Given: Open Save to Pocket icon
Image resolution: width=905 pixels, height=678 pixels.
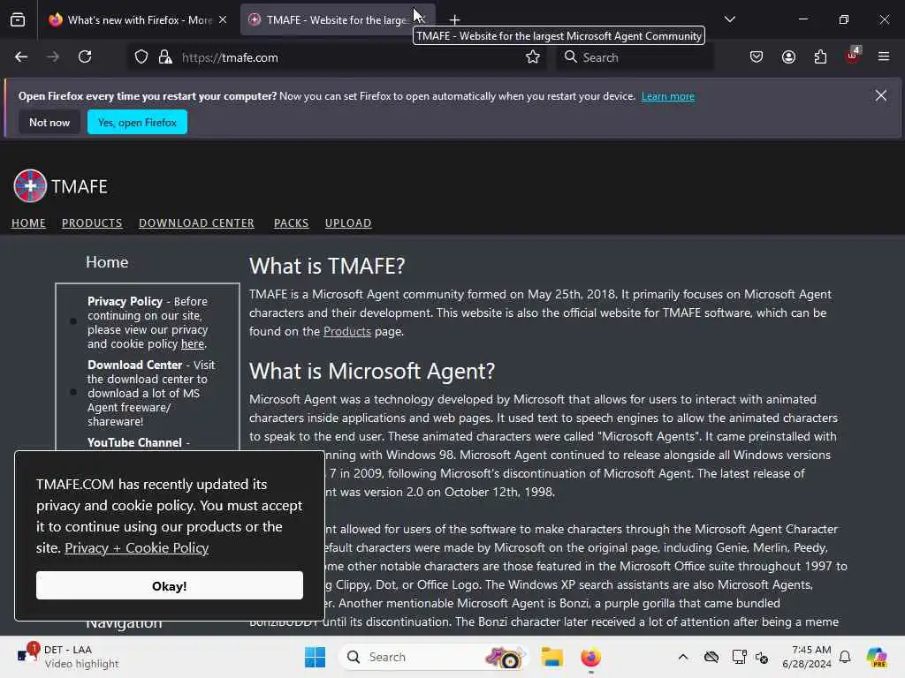Looking at the screenshot, I should tap(757, 57).
